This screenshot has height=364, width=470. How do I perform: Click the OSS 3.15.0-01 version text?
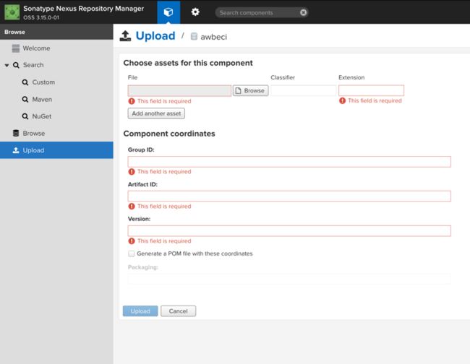coord(41,17)
